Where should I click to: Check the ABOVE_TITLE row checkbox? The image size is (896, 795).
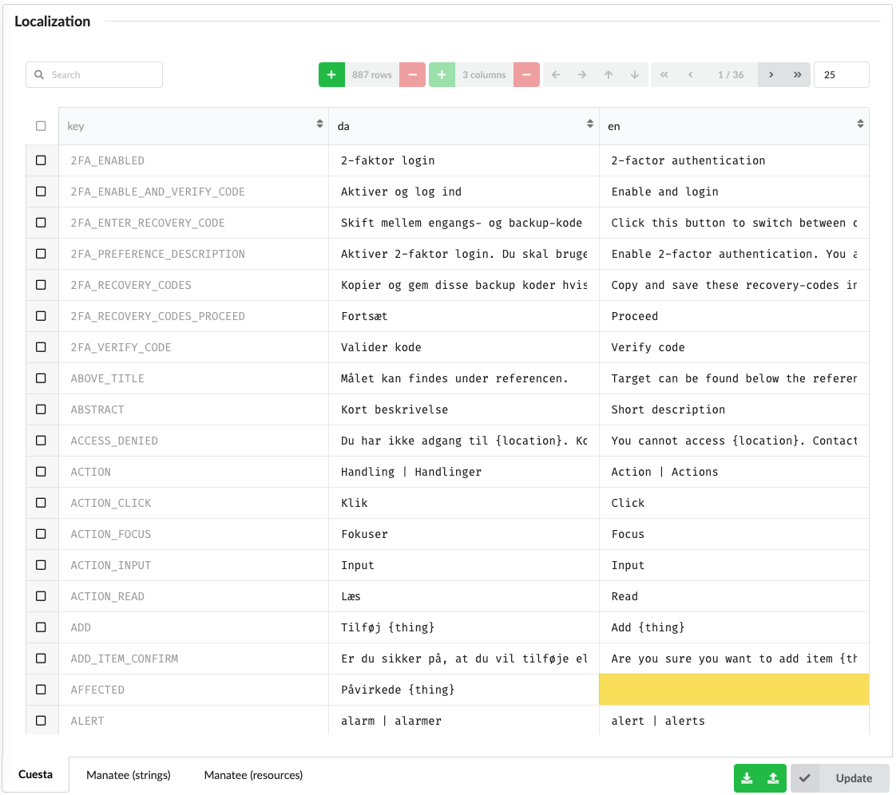click(x=41, y=378)
